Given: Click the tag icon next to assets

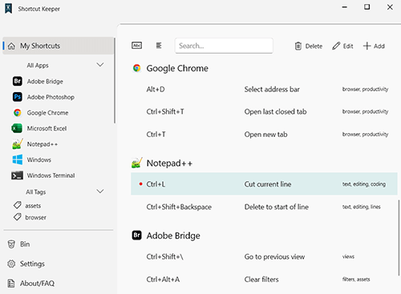Looking at the screenshot, I should click(18, 205).
